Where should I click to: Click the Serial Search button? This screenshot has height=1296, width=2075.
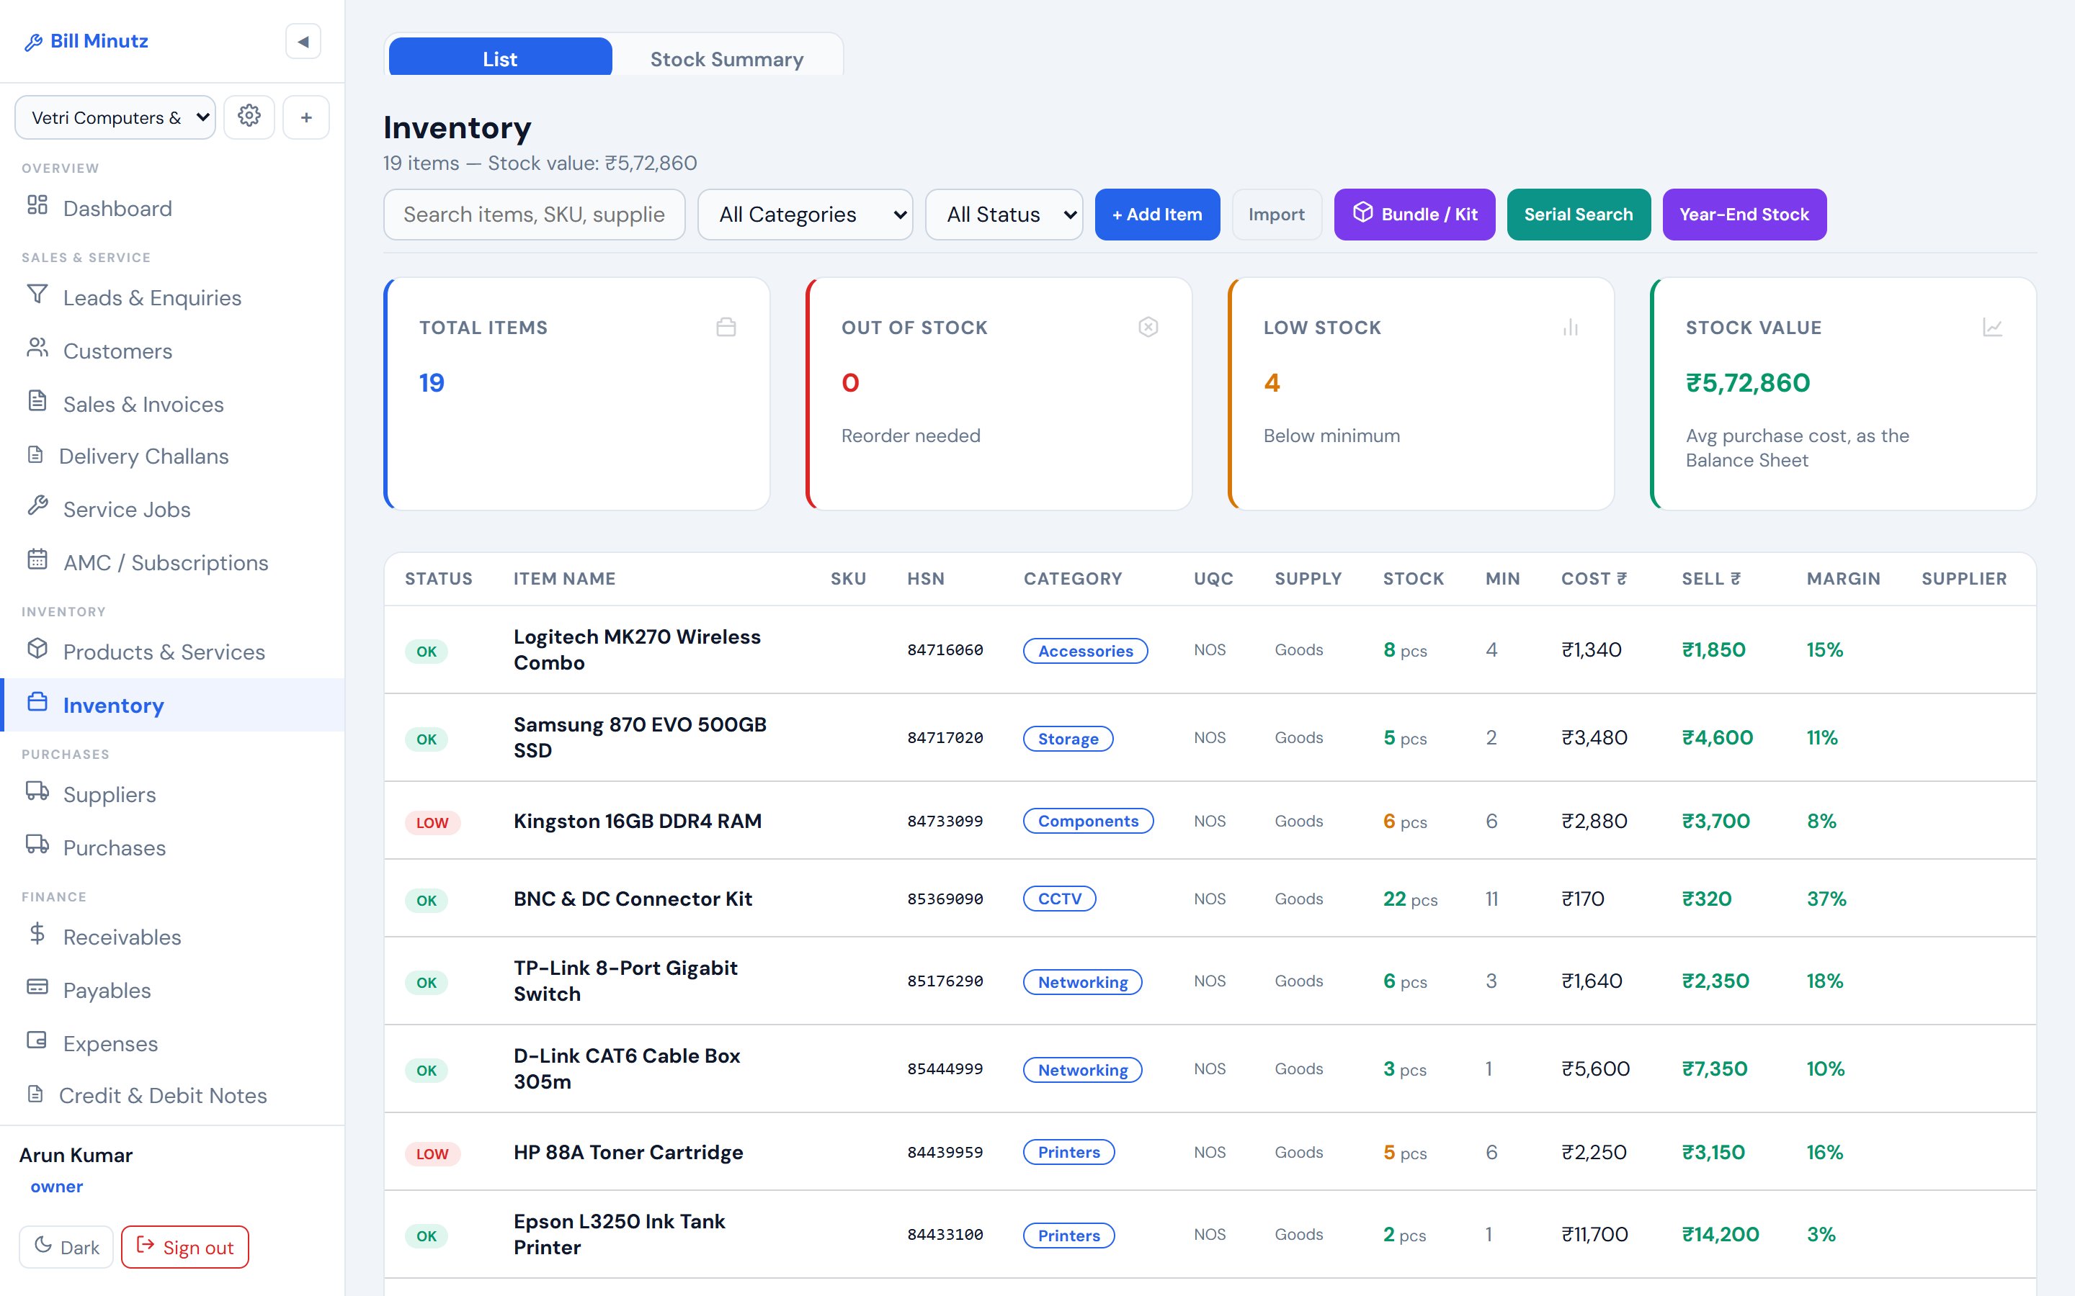point(1578,215)
